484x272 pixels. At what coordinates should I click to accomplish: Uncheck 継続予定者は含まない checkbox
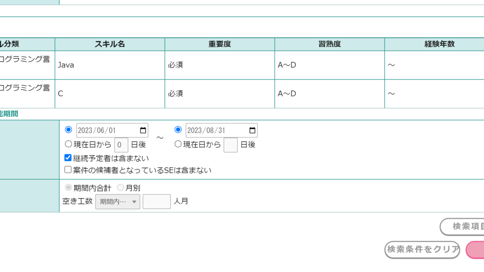pyautogui.click(x=68, y=158)
